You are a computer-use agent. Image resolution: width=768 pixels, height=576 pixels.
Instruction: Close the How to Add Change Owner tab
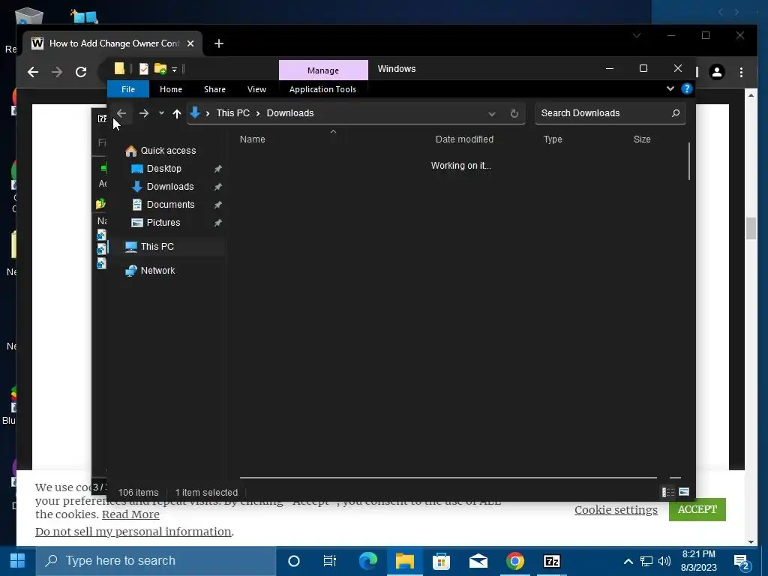pyautogui.click(x=190, y=43)
